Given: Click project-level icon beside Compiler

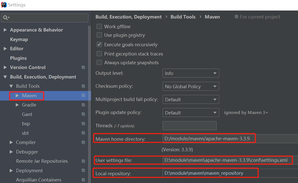Looking at the screenshot, I should pyautogui.click(x=83, y=142).
